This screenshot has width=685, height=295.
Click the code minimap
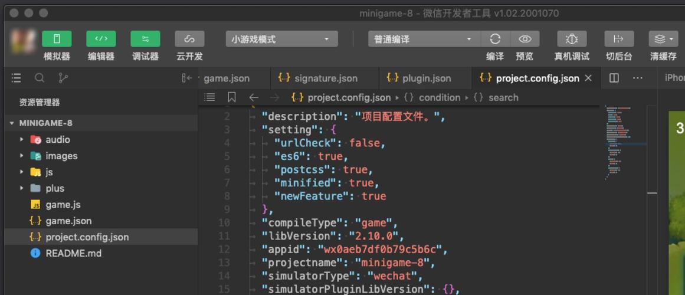625,143
